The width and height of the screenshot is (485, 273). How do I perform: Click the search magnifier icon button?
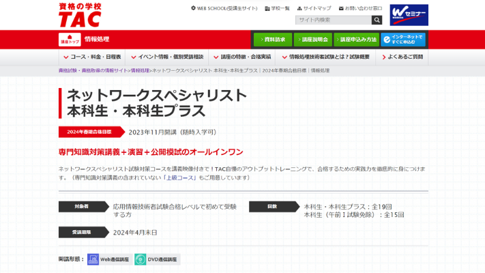coord(378,20)
